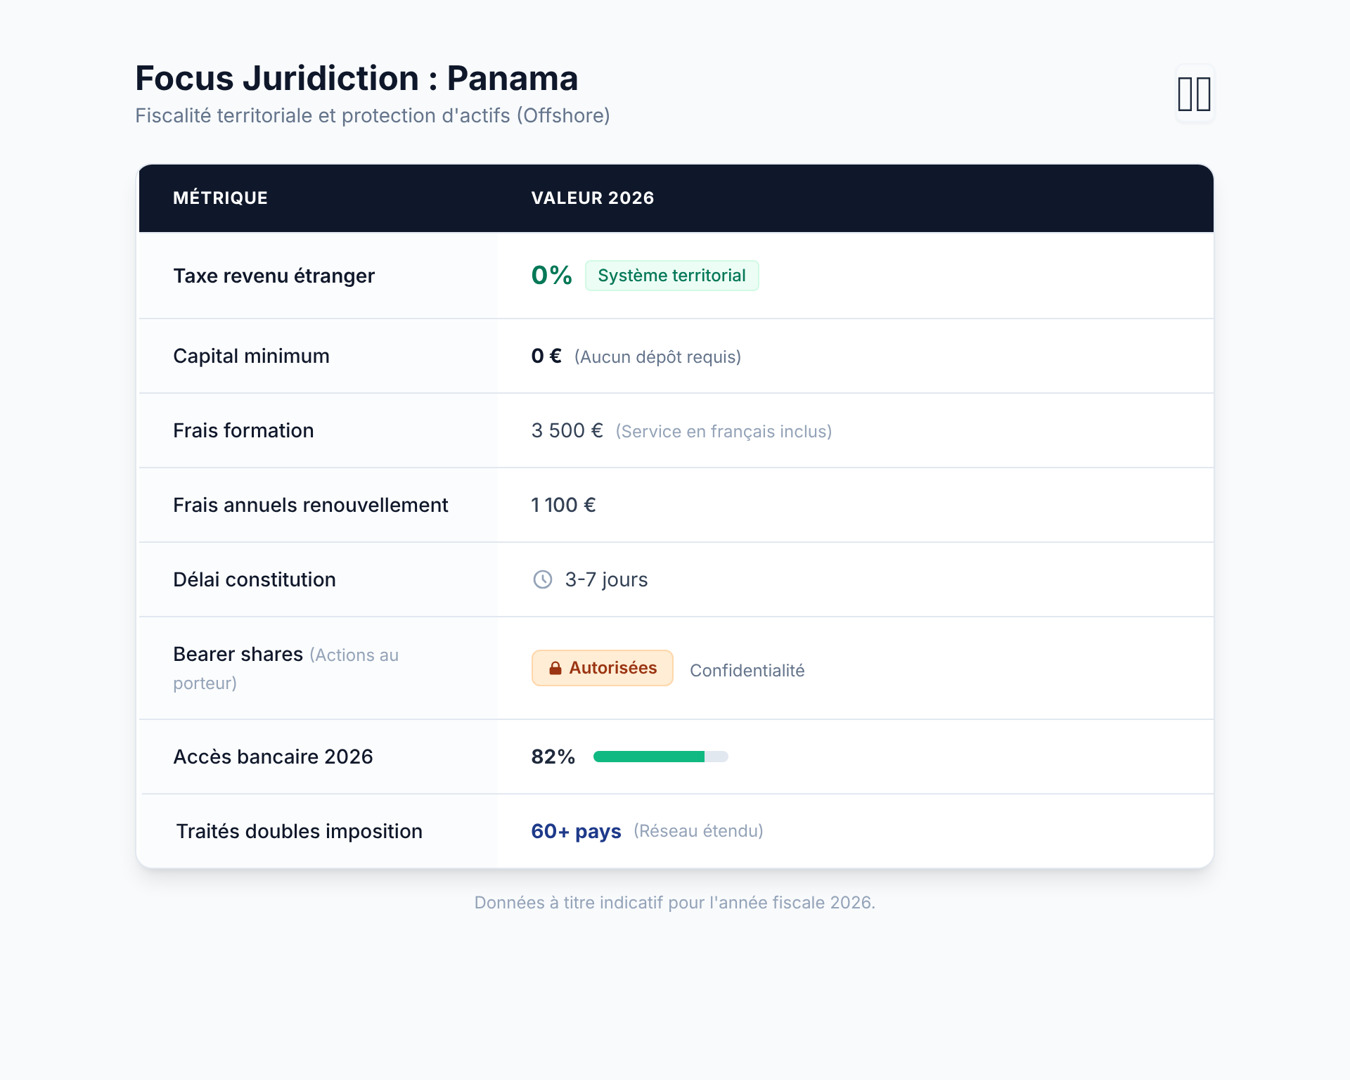
Task: Click the Fiscalité territoriale subtitle
Action: (373, 115)
